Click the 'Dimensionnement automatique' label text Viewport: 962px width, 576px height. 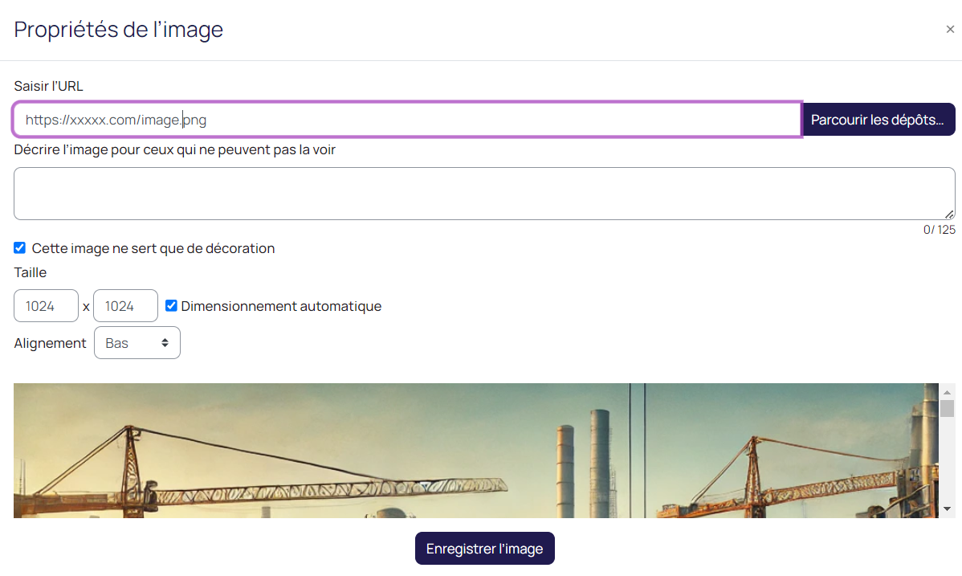(281, 306)
